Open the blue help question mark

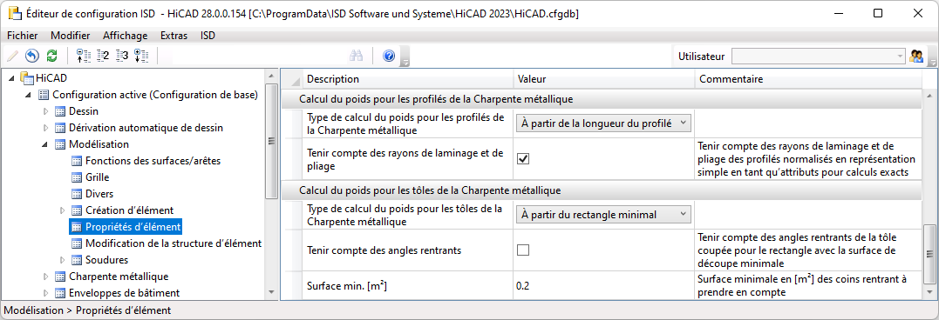(389, 57)
